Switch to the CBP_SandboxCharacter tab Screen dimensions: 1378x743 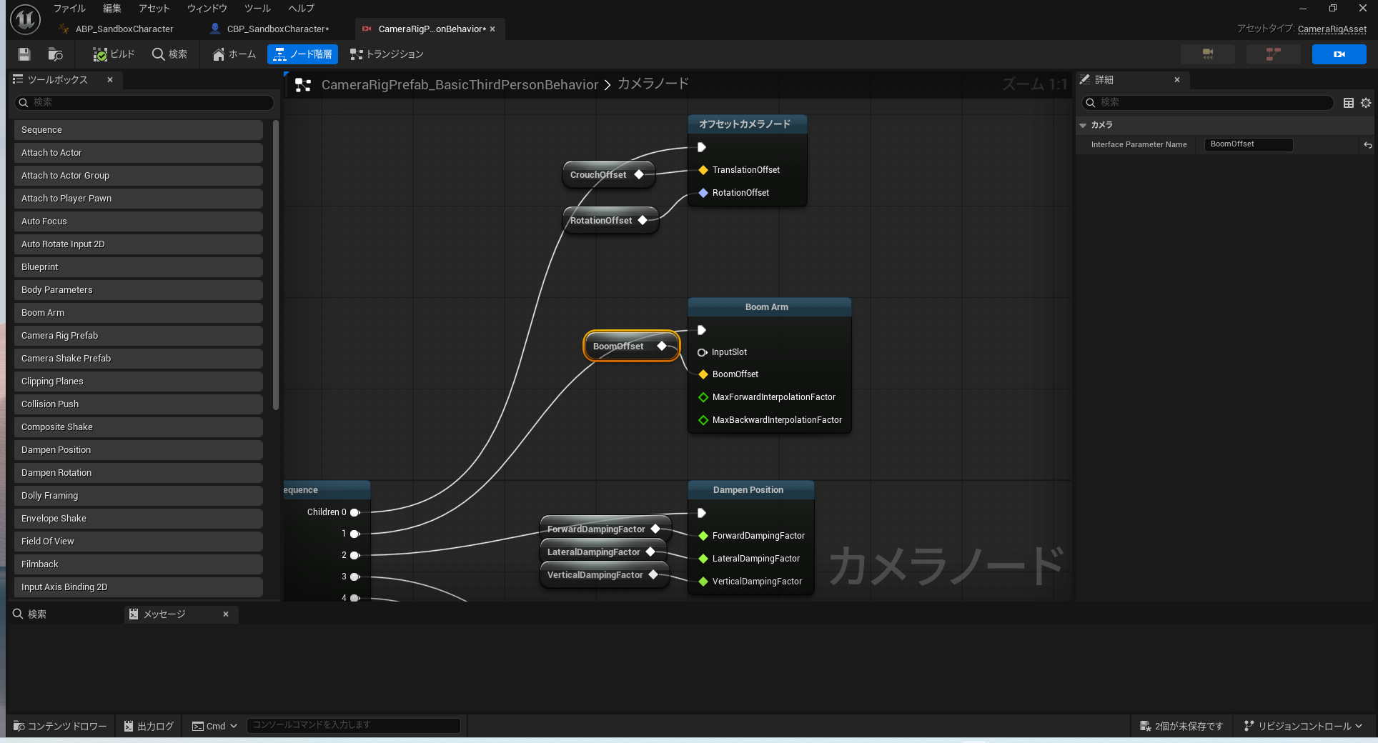pos(277,29)
